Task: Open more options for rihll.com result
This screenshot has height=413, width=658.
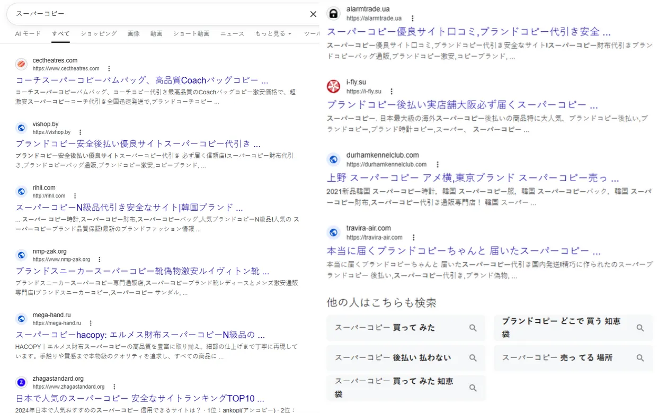Action: tap(75, 196)
